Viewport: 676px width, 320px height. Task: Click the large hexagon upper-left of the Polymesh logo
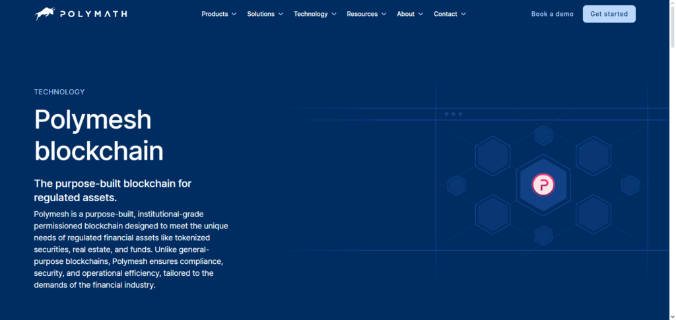coord(492,156)
